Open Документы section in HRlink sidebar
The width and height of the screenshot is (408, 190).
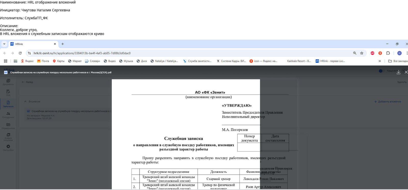(8, 82)
